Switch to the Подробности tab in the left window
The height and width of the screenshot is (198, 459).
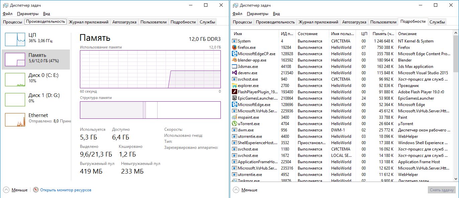point(183,22)
